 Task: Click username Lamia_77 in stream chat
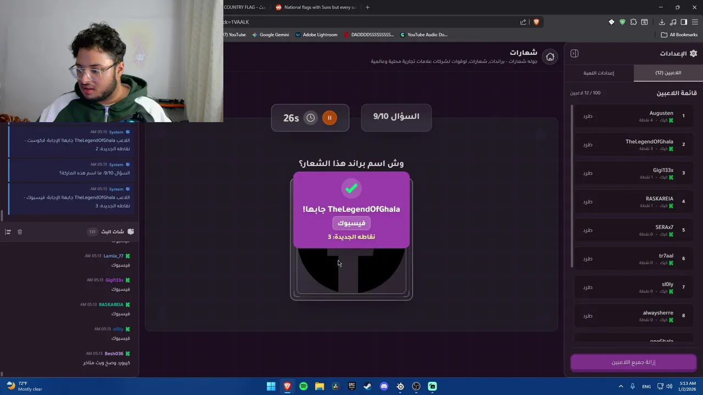pos(113,256)
